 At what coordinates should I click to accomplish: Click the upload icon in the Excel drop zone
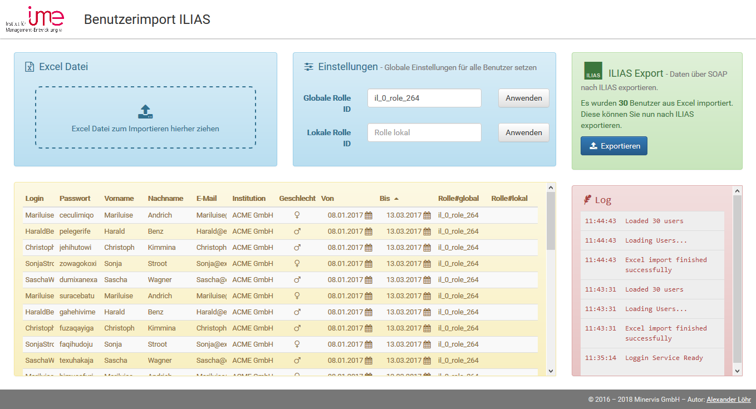click(145, 112)
